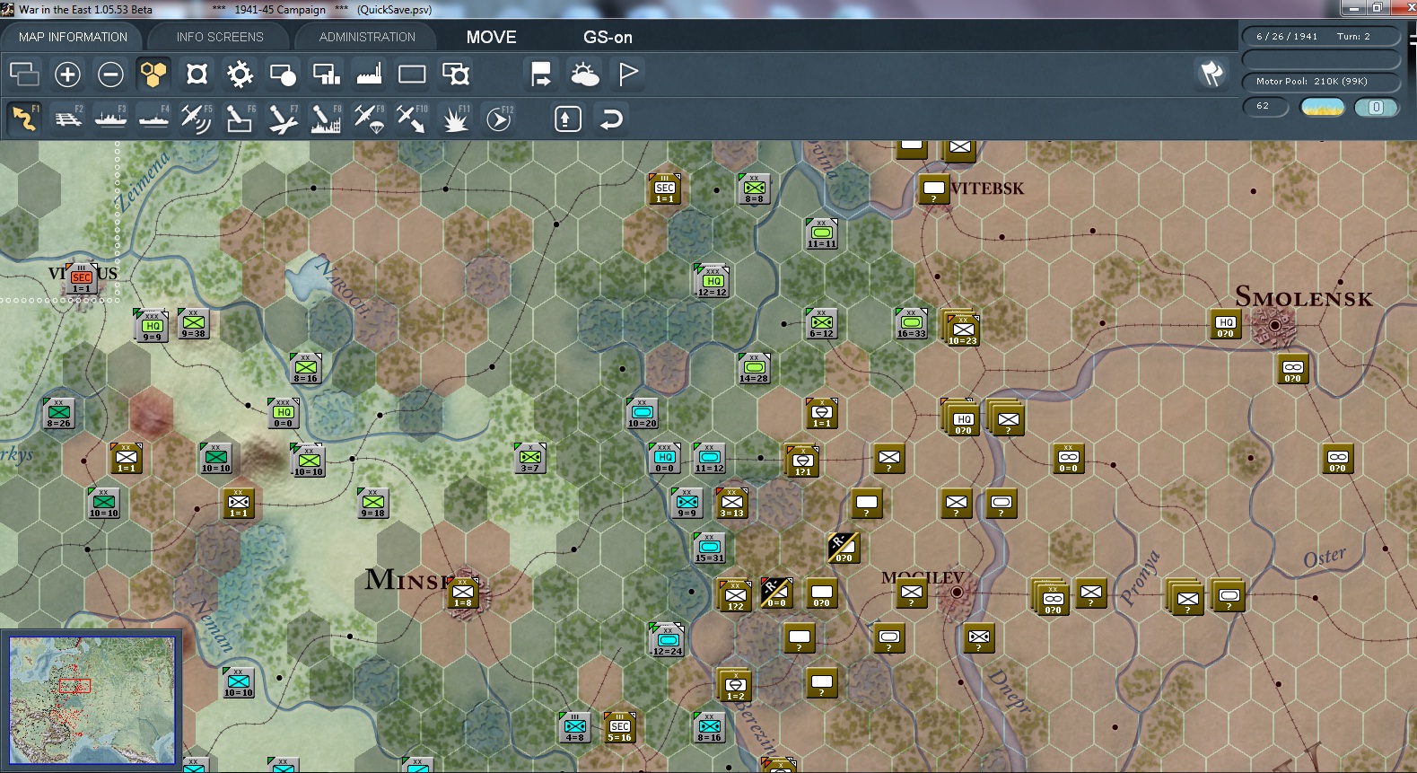Select the F9 air transport mode
Screen dimensions: 1417x773
(x=369, y=119)
